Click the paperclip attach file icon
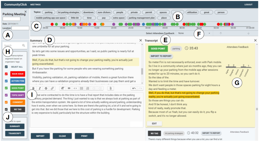Screen dimensions: 260x142 coord(110,88)
